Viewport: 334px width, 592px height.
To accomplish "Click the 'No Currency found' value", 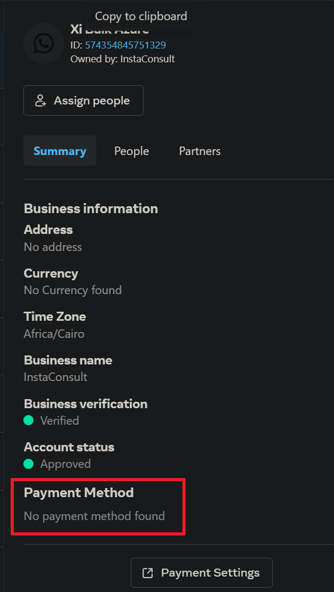I will click(73, 290).
